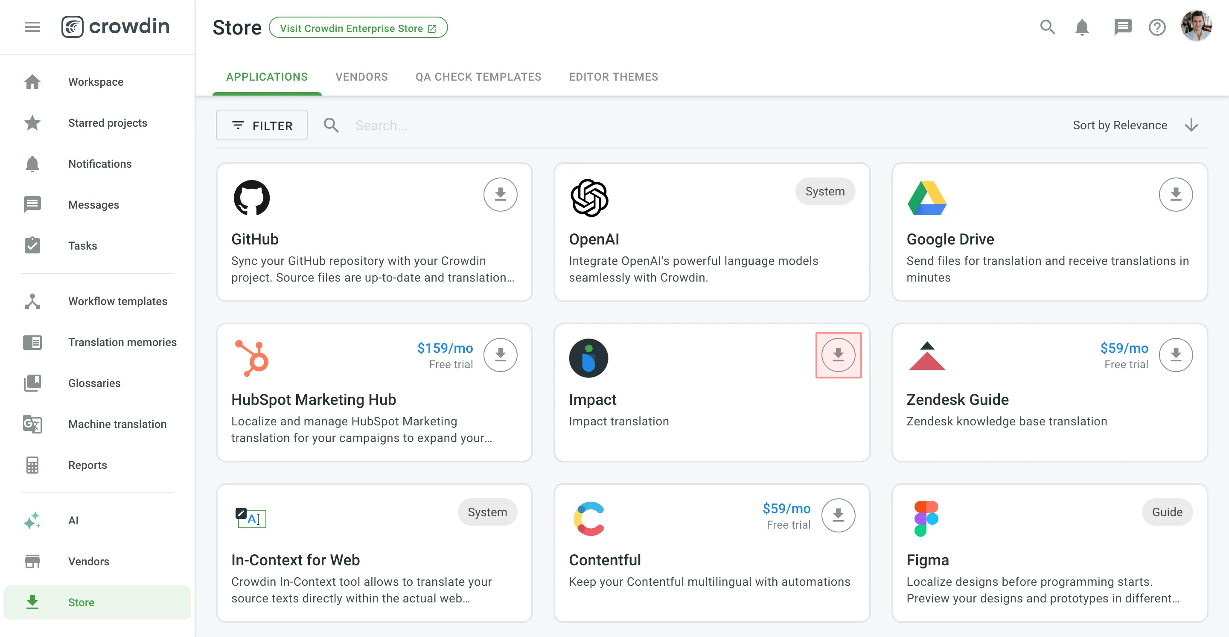Click the help question mark icon
The height and width of the screenshot is (637, 1229).
pos(1156,27)
